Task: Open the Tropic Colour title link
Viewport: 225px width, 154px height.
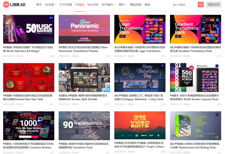Action: [x=139, y=145]
